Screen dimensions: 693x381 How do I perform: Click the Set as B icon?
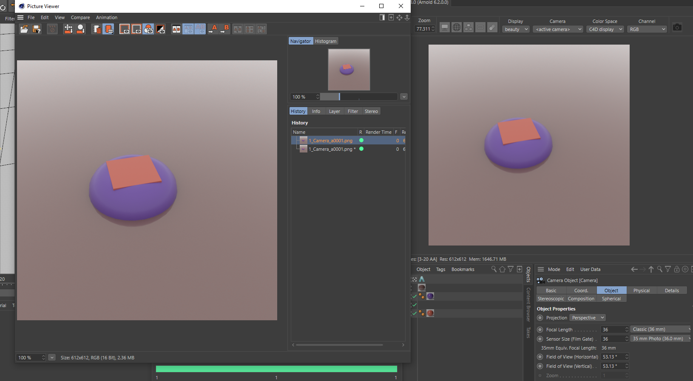point(225,29)
